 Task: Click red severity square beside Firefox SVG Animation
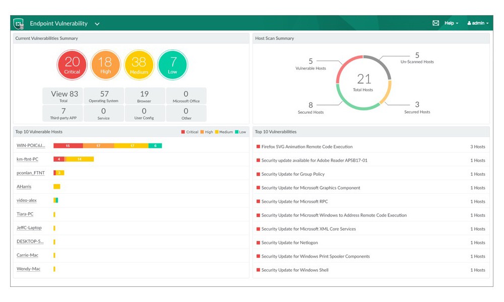[x=258, y=146]
